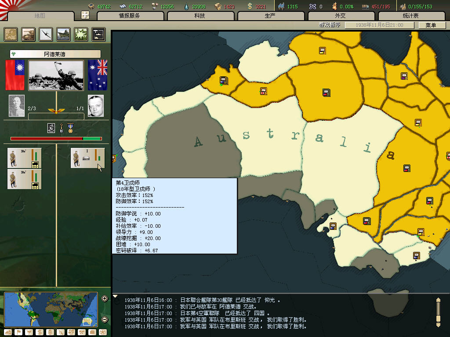450x337 pixels.
Task: Open the 生产 production tab
Action: point(271,16)
